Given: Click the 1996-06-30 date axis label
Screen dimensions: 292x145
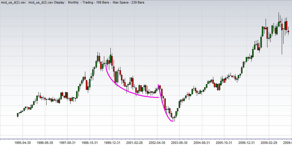Looking at the screenshot, I should click(x=45, y=143).
